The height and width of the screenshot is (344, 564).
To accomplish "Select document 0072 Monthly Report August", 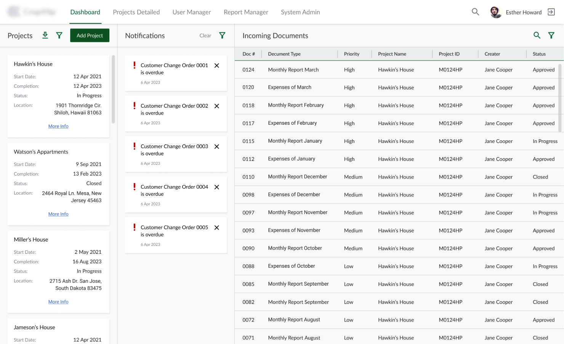I will click(x=399, y=320).
